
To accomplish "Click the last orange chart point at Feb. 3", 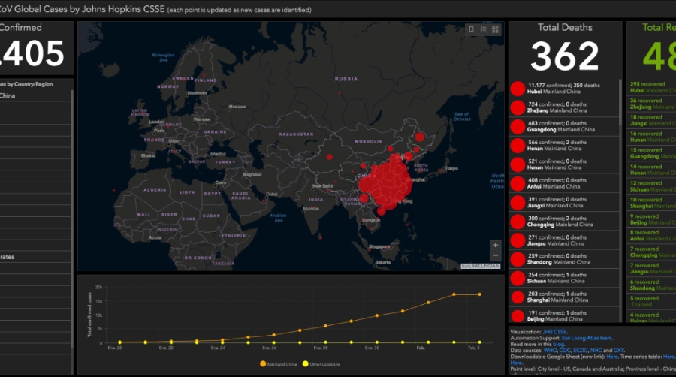I will click(x=479, y=294).
